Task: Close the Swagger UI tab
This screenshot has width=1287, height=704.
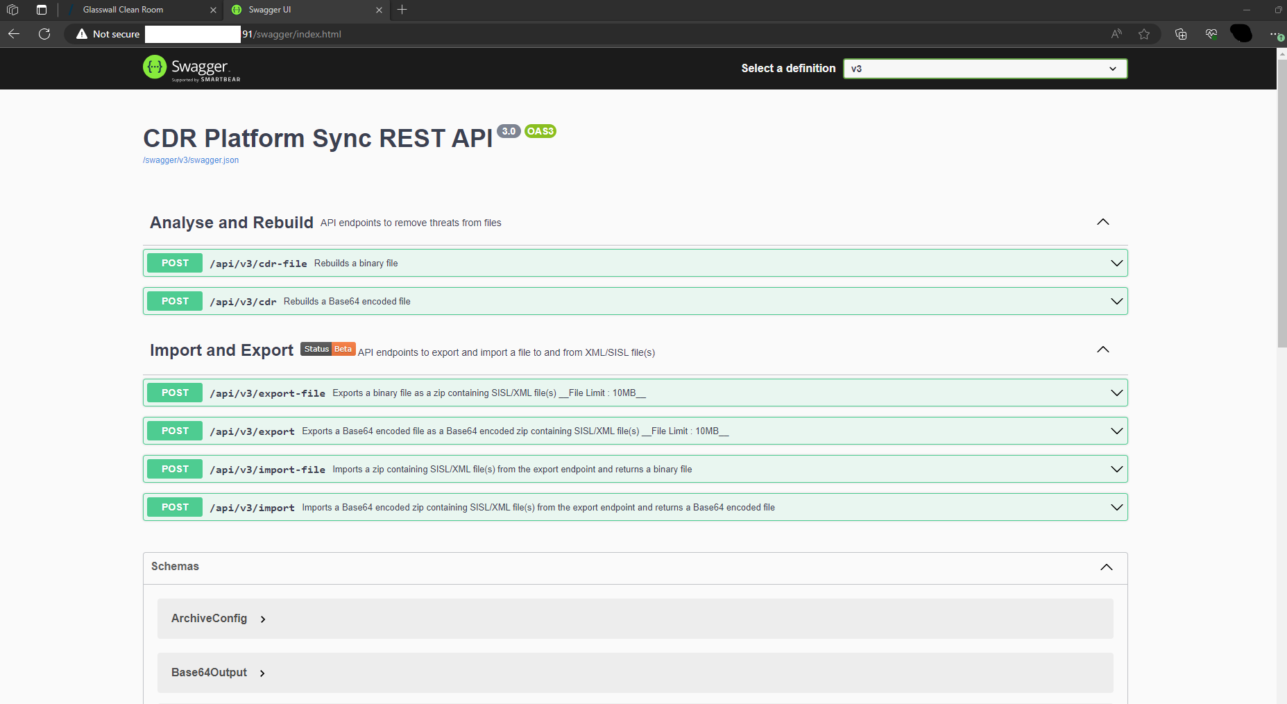Action: click(x=379, y=10)
